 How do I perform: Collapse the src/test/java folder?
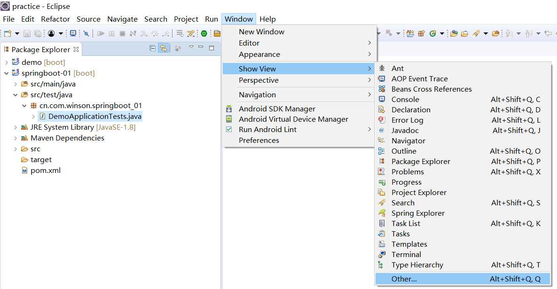coord(15,95)
